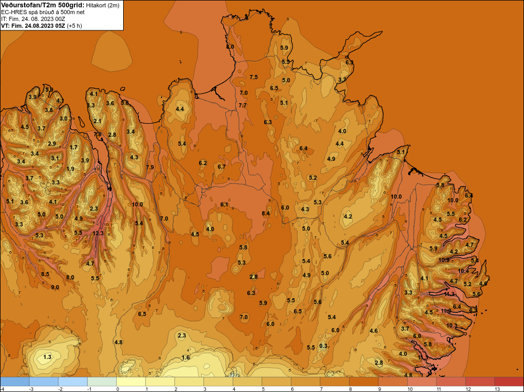Click the 6.1 temperature value

click(224, 204)
